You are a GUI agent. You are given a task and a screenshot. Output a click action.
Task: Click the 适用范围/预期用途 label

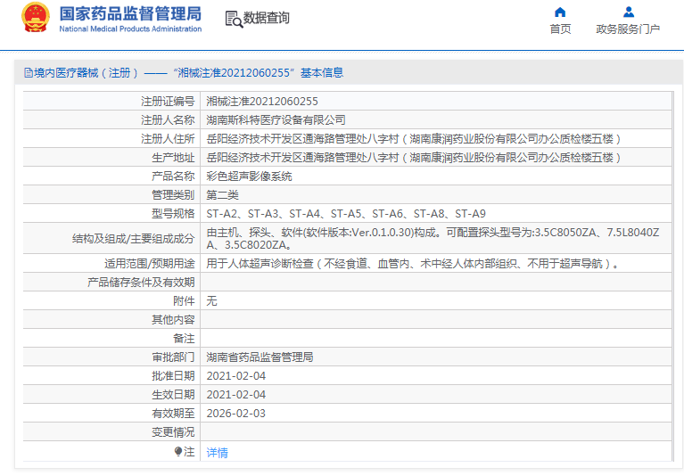pyautogui.click(x=149, y=263)
